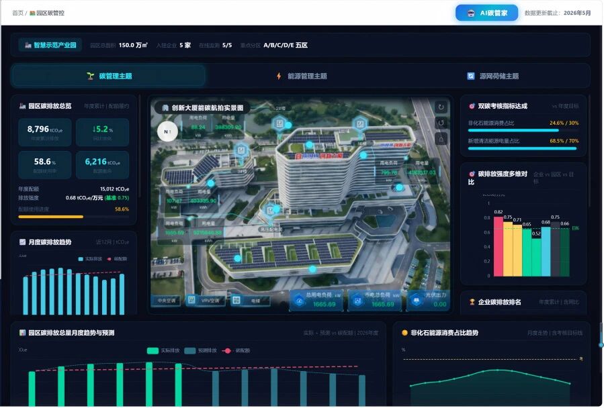Image resolution: width=604 pixels, height=408 pixels.
Task: Toggle 碳配额 legend in monthly forecast chart
Action: [x=236, y=351]
